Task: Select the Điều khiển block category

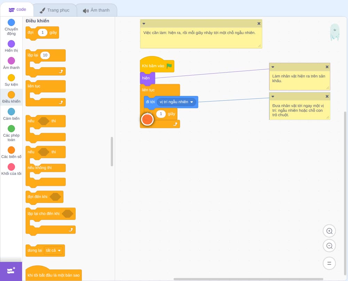Action: pyautogui.click(x=11, y=97)
